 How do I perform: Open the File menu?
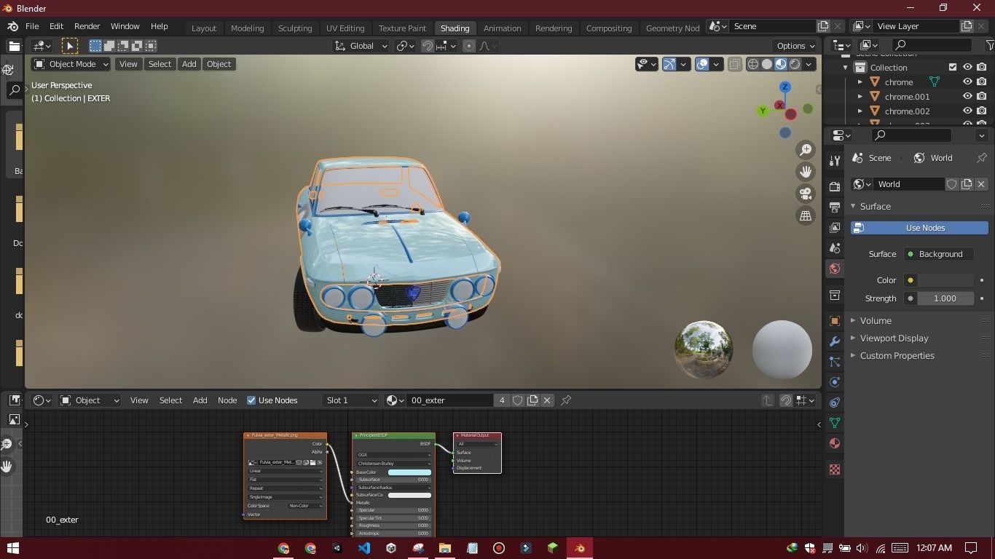tap(32, 26)
